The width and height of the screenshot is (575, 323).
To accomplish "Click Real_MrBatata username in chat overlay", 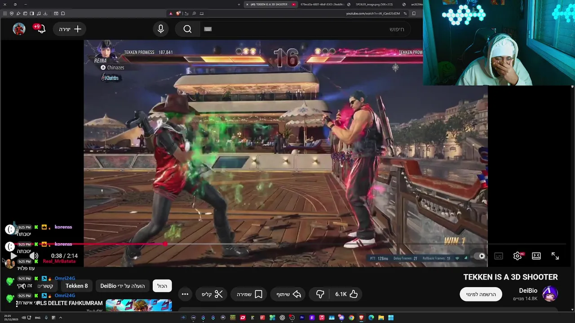I will [x=59, y=261].
